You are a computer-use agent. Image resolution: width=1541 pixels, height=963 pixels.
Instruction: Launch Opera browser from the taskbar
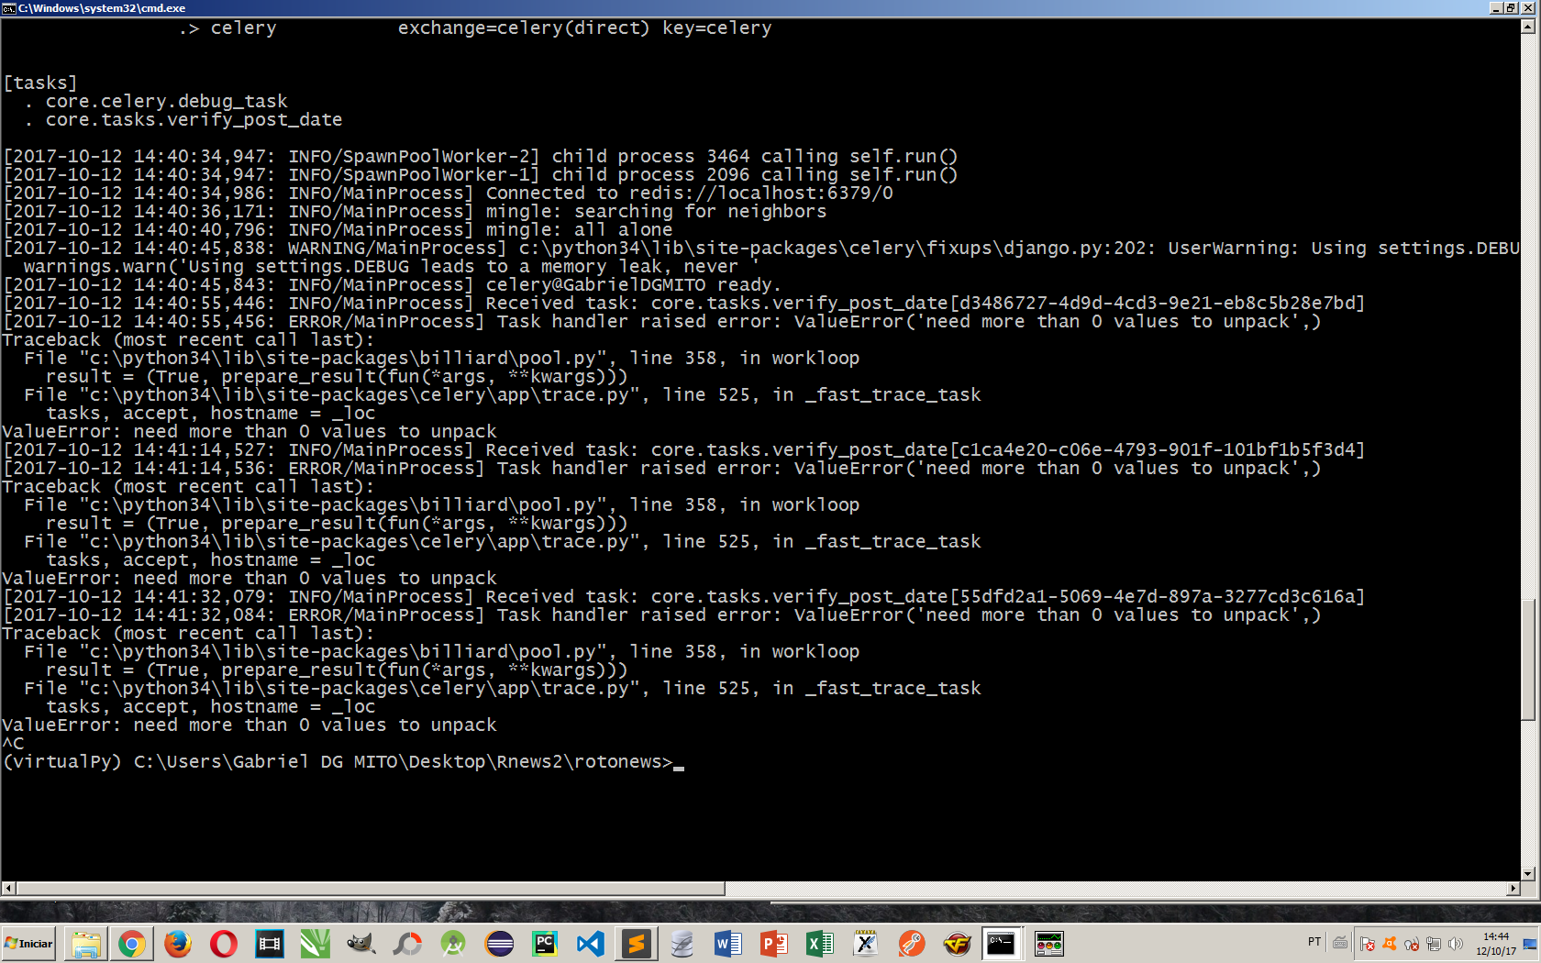tap(224, 944)
